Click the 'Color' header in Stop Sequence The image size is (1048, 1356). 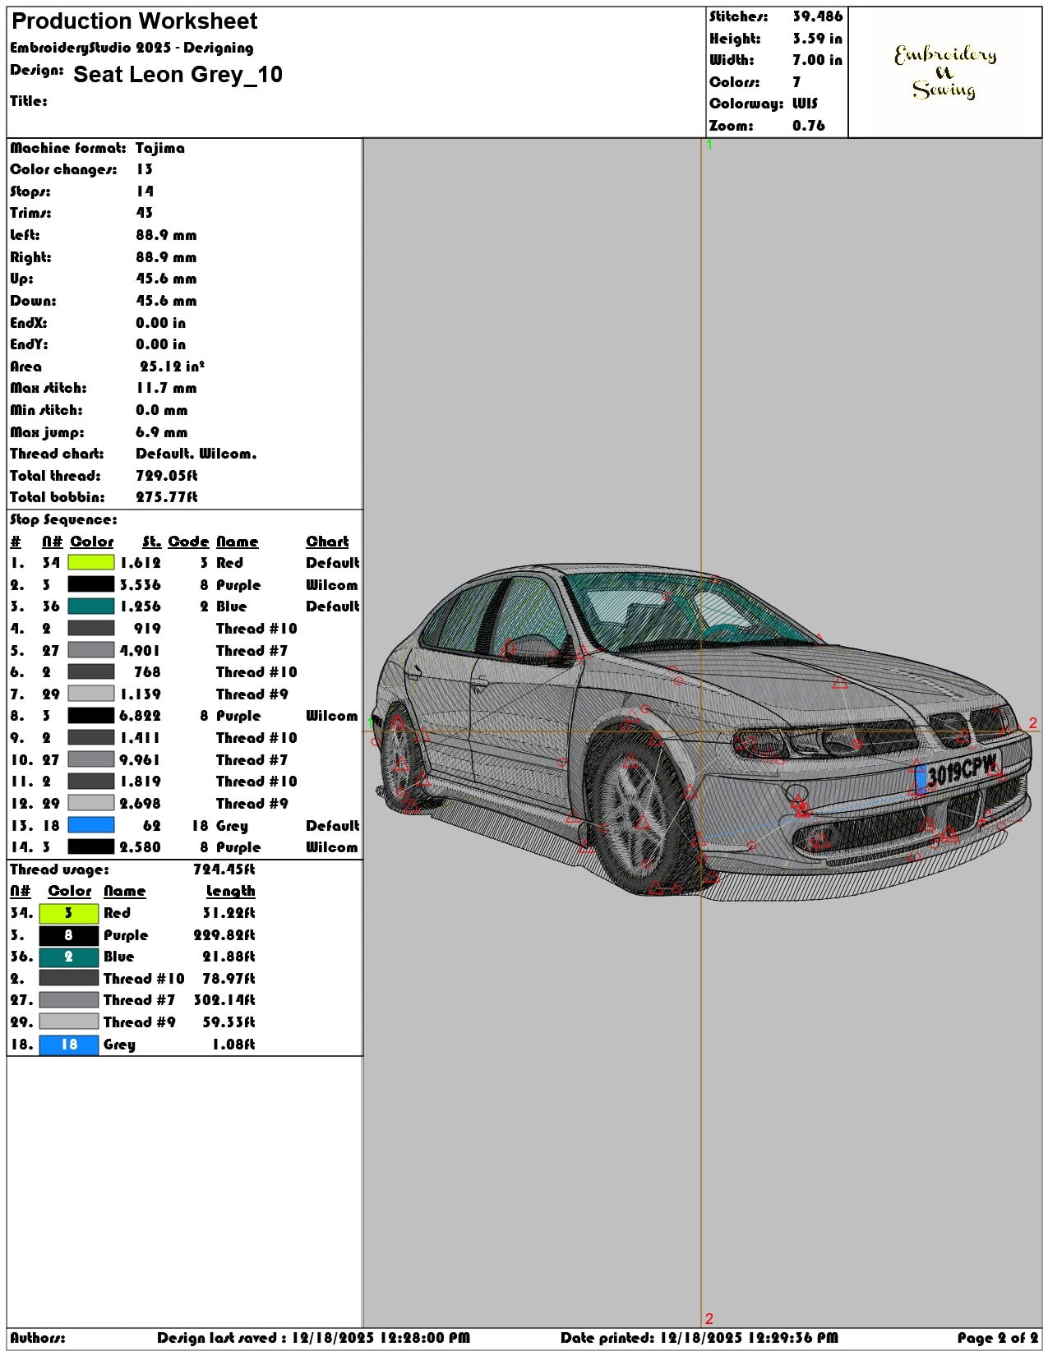[x=91, y=542]
